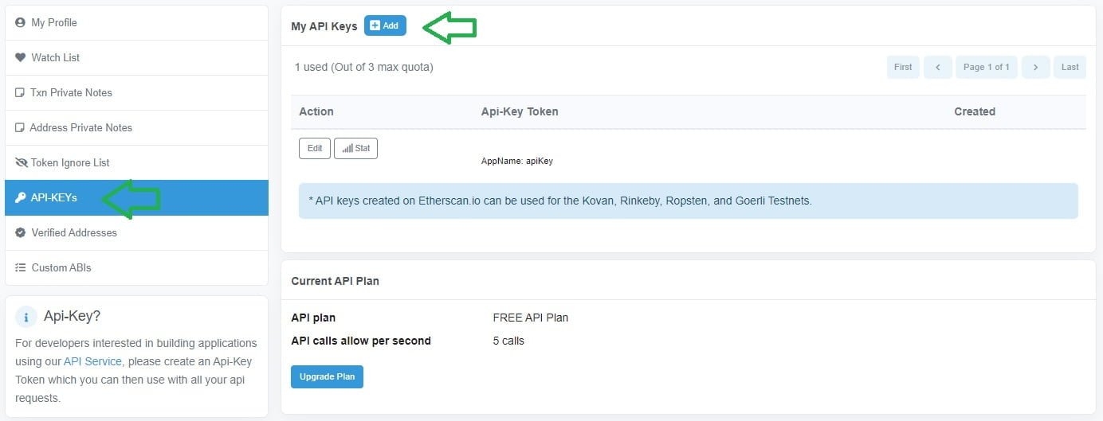The width and height of the screenshot is (1103, 421).
Task: Jump to the First page
Action: point(903,67)
